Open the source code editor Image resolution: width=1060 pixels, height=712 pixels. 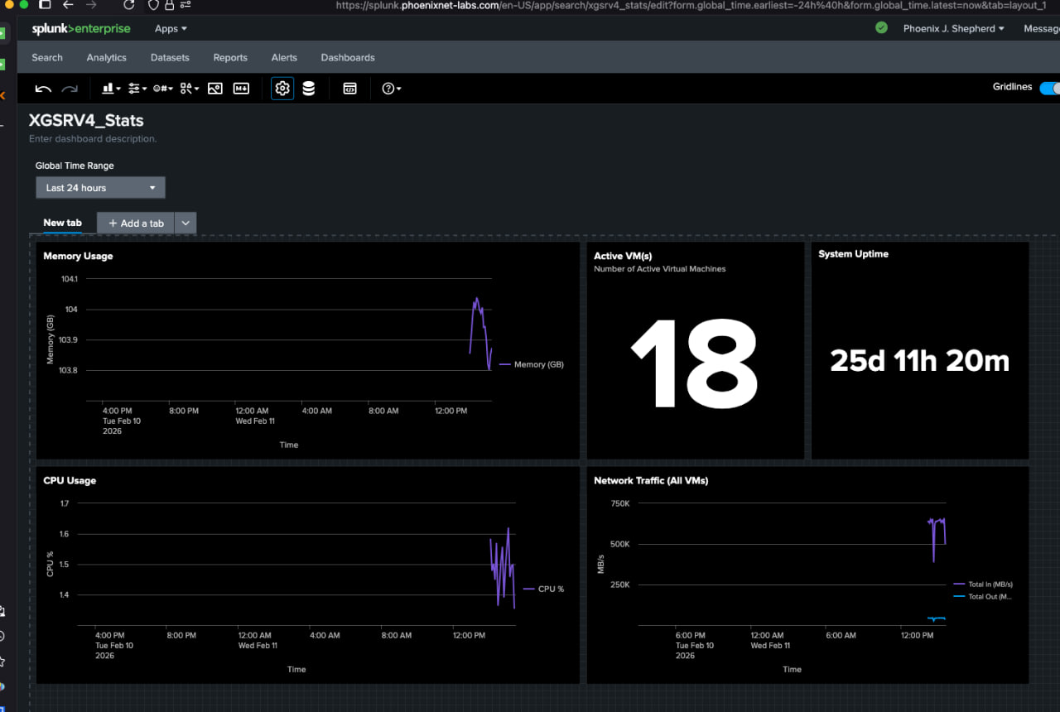click(x=349, y=89)
